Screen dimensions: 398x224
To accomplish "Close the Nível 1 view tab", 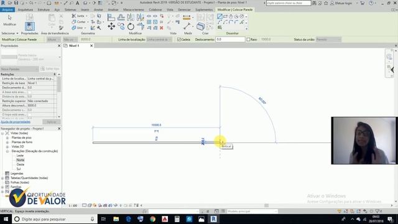I will [x=91, y=45].
